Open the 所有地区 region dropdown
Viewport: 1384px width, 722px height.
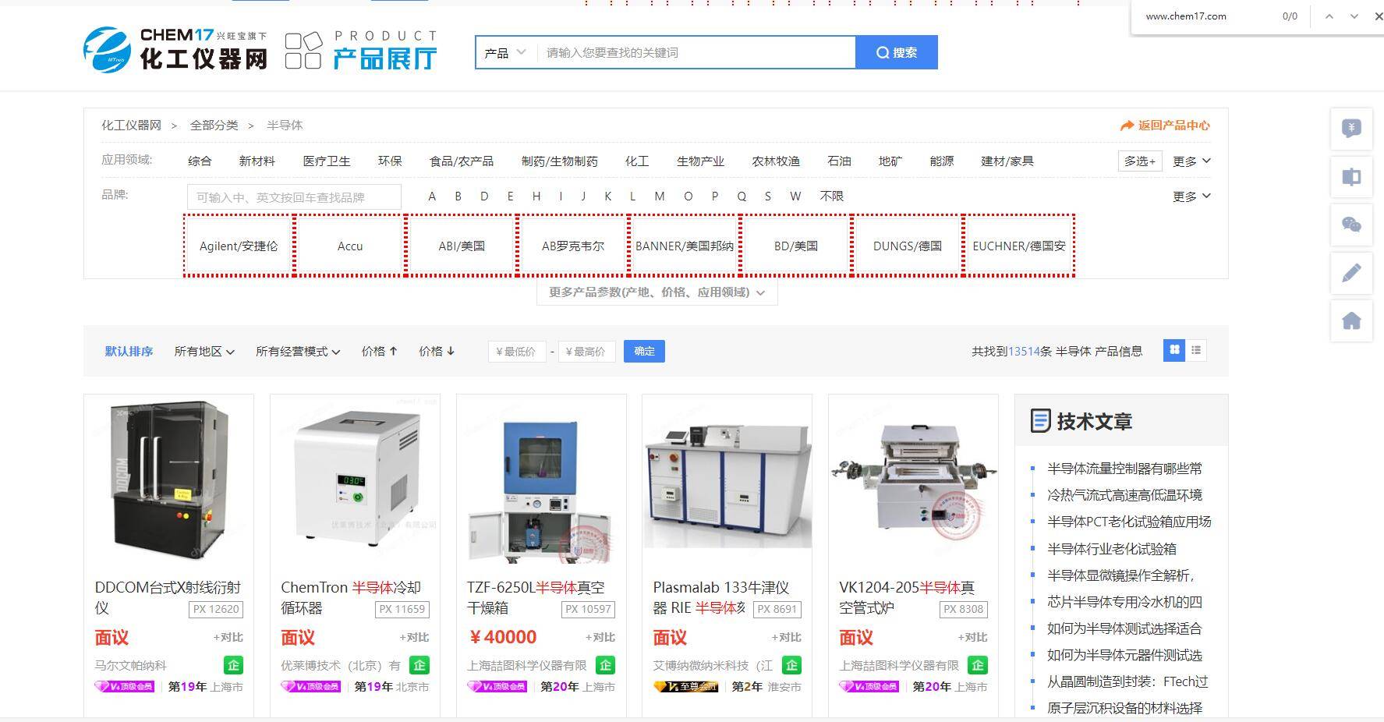[204, 352]
